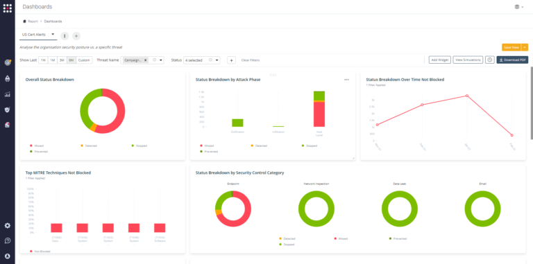The image size is (533, 264).
Task: Select the 1W time range option
Action: pyautogui.click(x=43, y=60)
